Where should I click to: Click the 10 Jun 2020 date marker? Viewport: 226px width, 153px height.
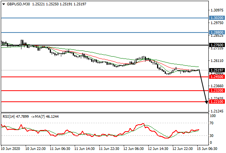coord(10,149)
